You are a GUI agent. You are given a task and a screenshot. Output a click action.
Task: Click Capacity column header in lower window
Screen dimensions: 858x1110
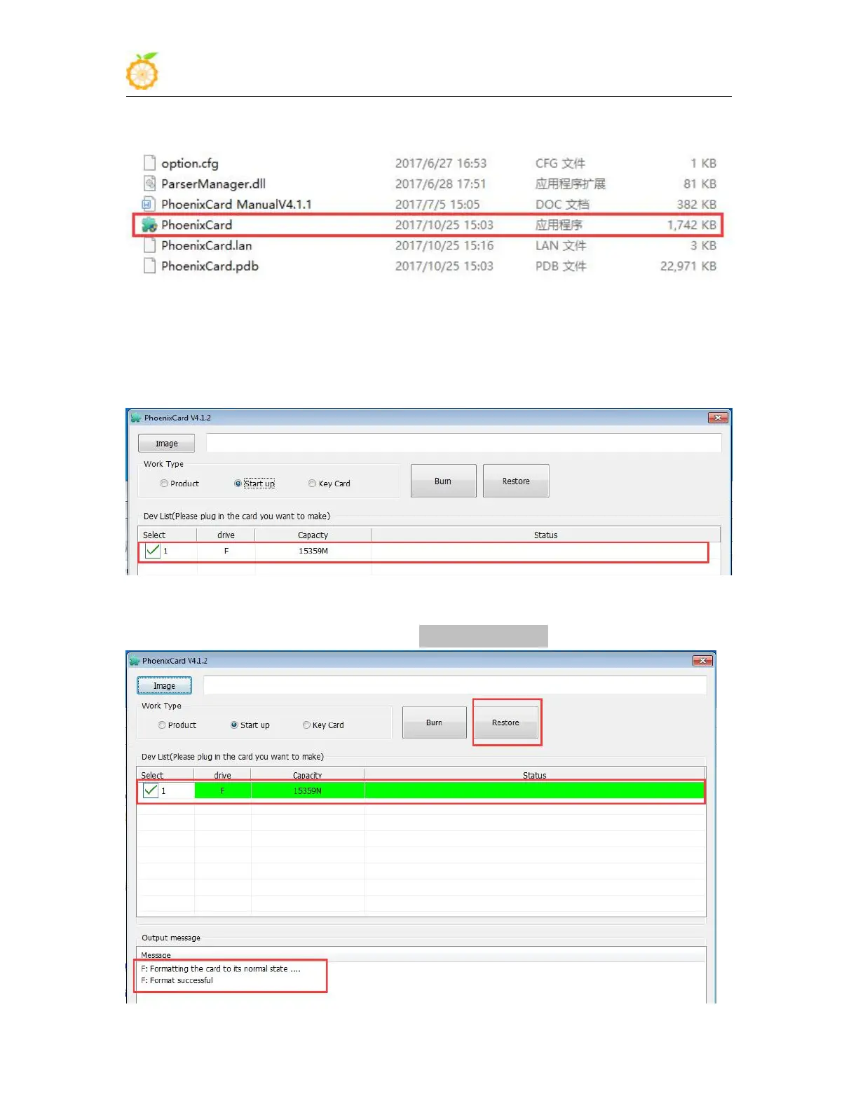tap(307, 775)
